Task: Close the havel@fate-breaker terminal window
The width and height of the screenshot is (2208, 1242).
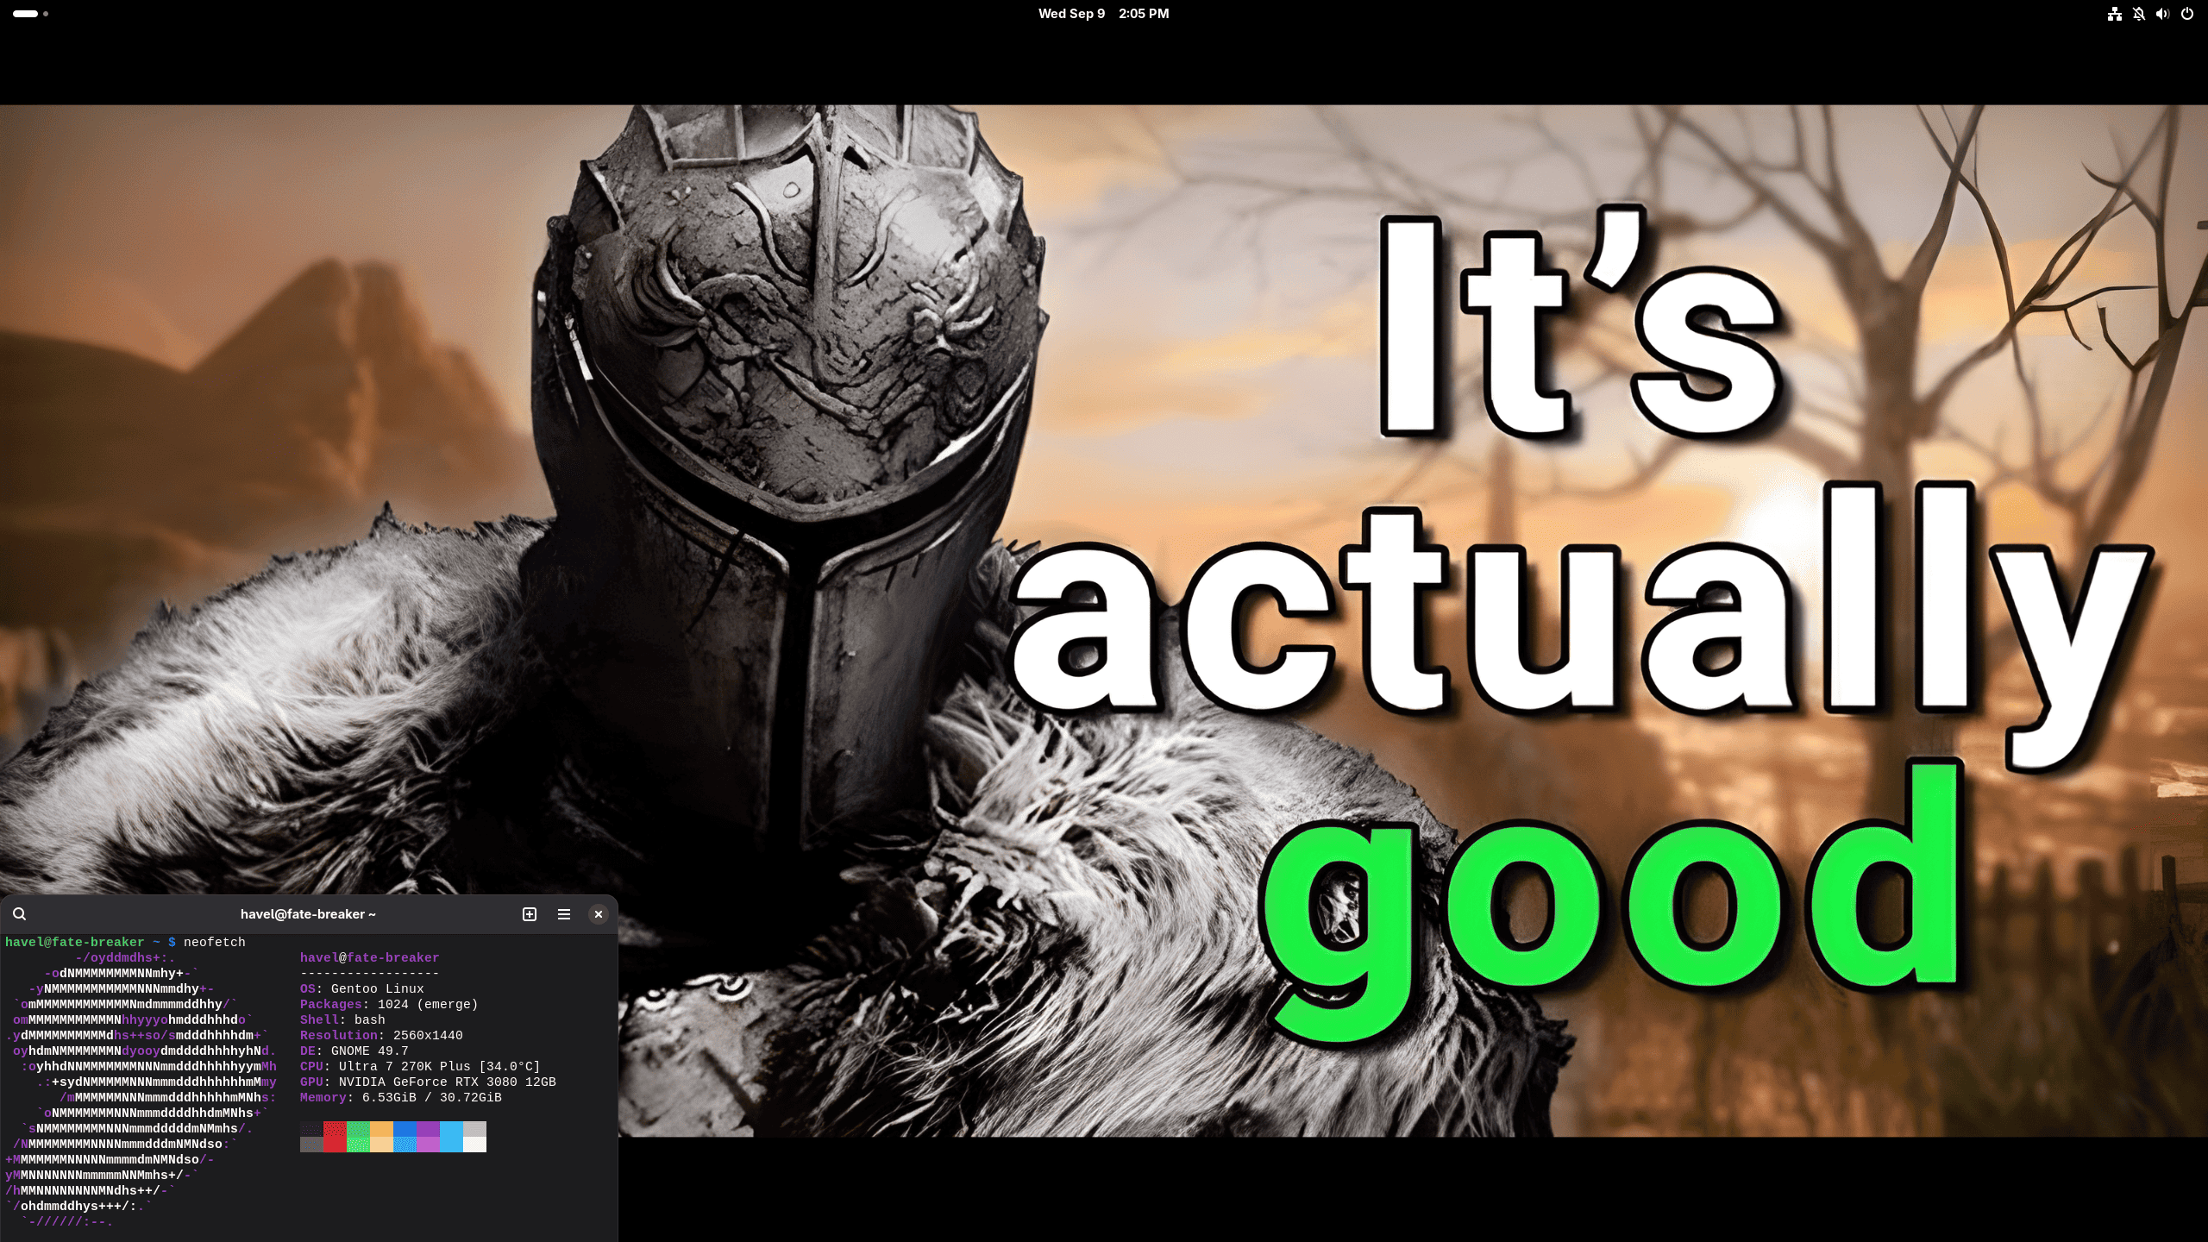Action: click(598, 914)
